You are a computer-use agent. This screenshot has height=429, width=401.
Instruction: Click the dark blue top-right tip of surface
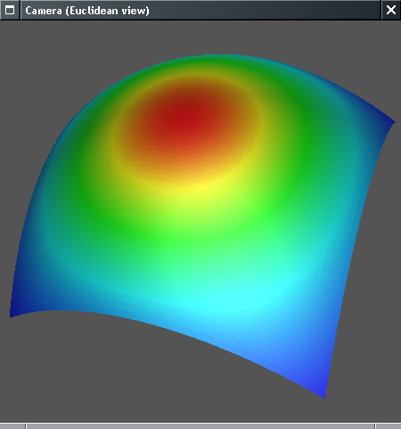tap(388, 122)
